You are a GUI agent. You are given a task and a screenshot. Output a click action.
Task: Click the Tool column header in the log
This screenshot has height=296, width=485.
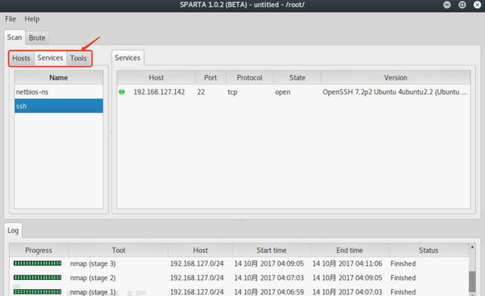click(x=118, y=251)
